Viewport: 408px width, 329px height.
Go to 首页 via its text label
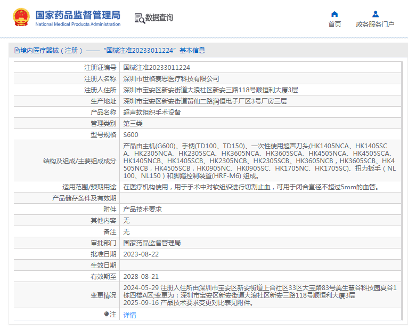(334, 25)
